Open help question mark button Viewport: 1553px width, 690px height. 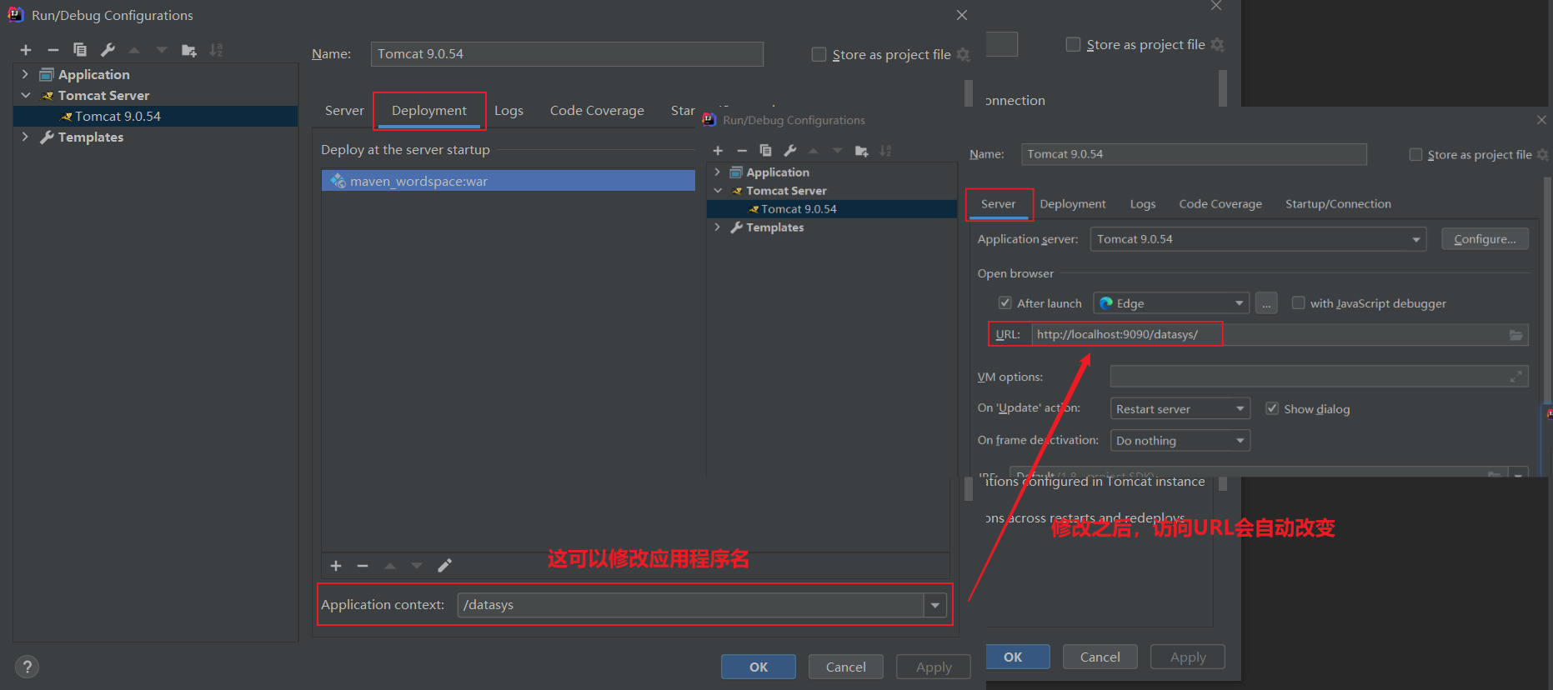click(x=27, y=667)
